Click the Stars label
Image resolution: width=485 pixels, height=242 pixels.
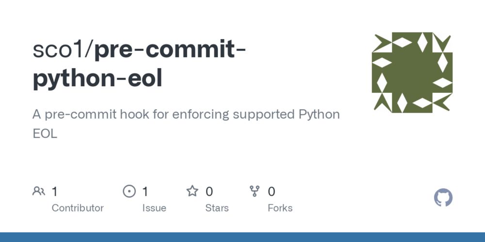[217, 208]
